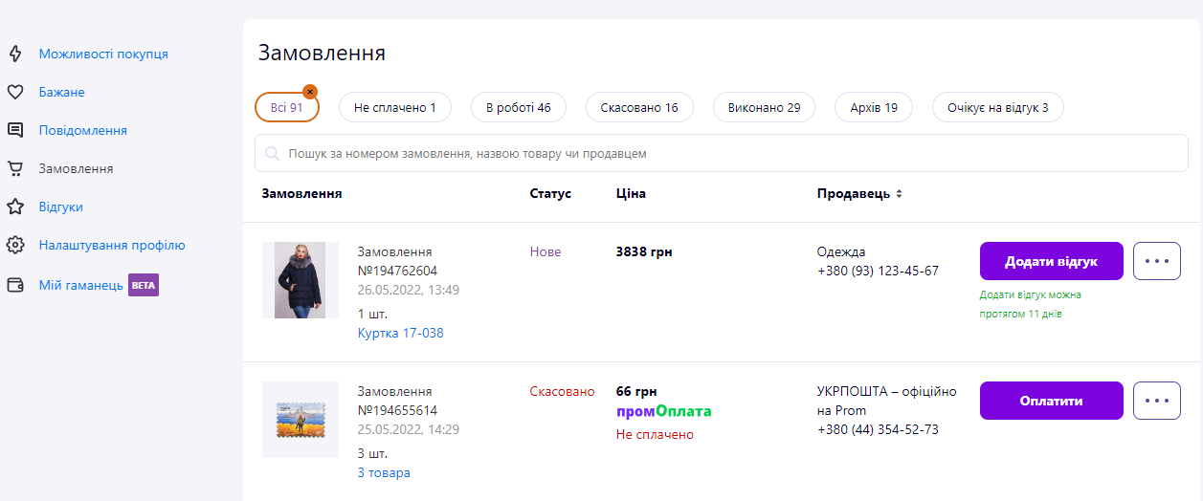Screen dimensions: 1203x501
Task: Remove the 'Всі 91' filter with x badge
Action: [310, 92]
